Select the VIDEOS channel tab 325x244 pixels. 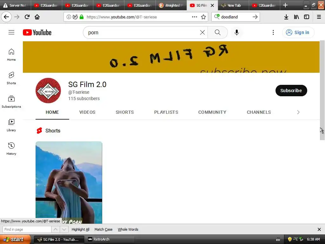[x=87, y=112]
